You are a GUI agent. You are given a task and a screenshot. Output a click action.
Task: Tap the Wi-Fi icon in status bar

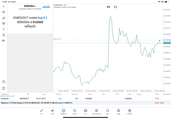pyautogui.click(x=159, y=2)
